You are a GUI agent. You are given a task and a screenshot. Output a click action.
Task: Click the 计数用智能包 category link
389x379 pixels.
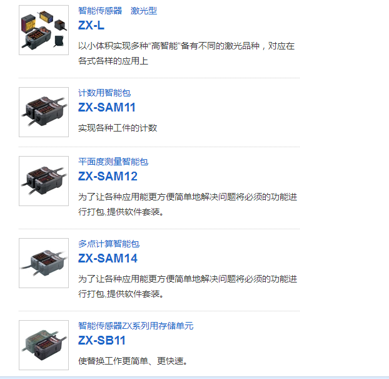104,93
